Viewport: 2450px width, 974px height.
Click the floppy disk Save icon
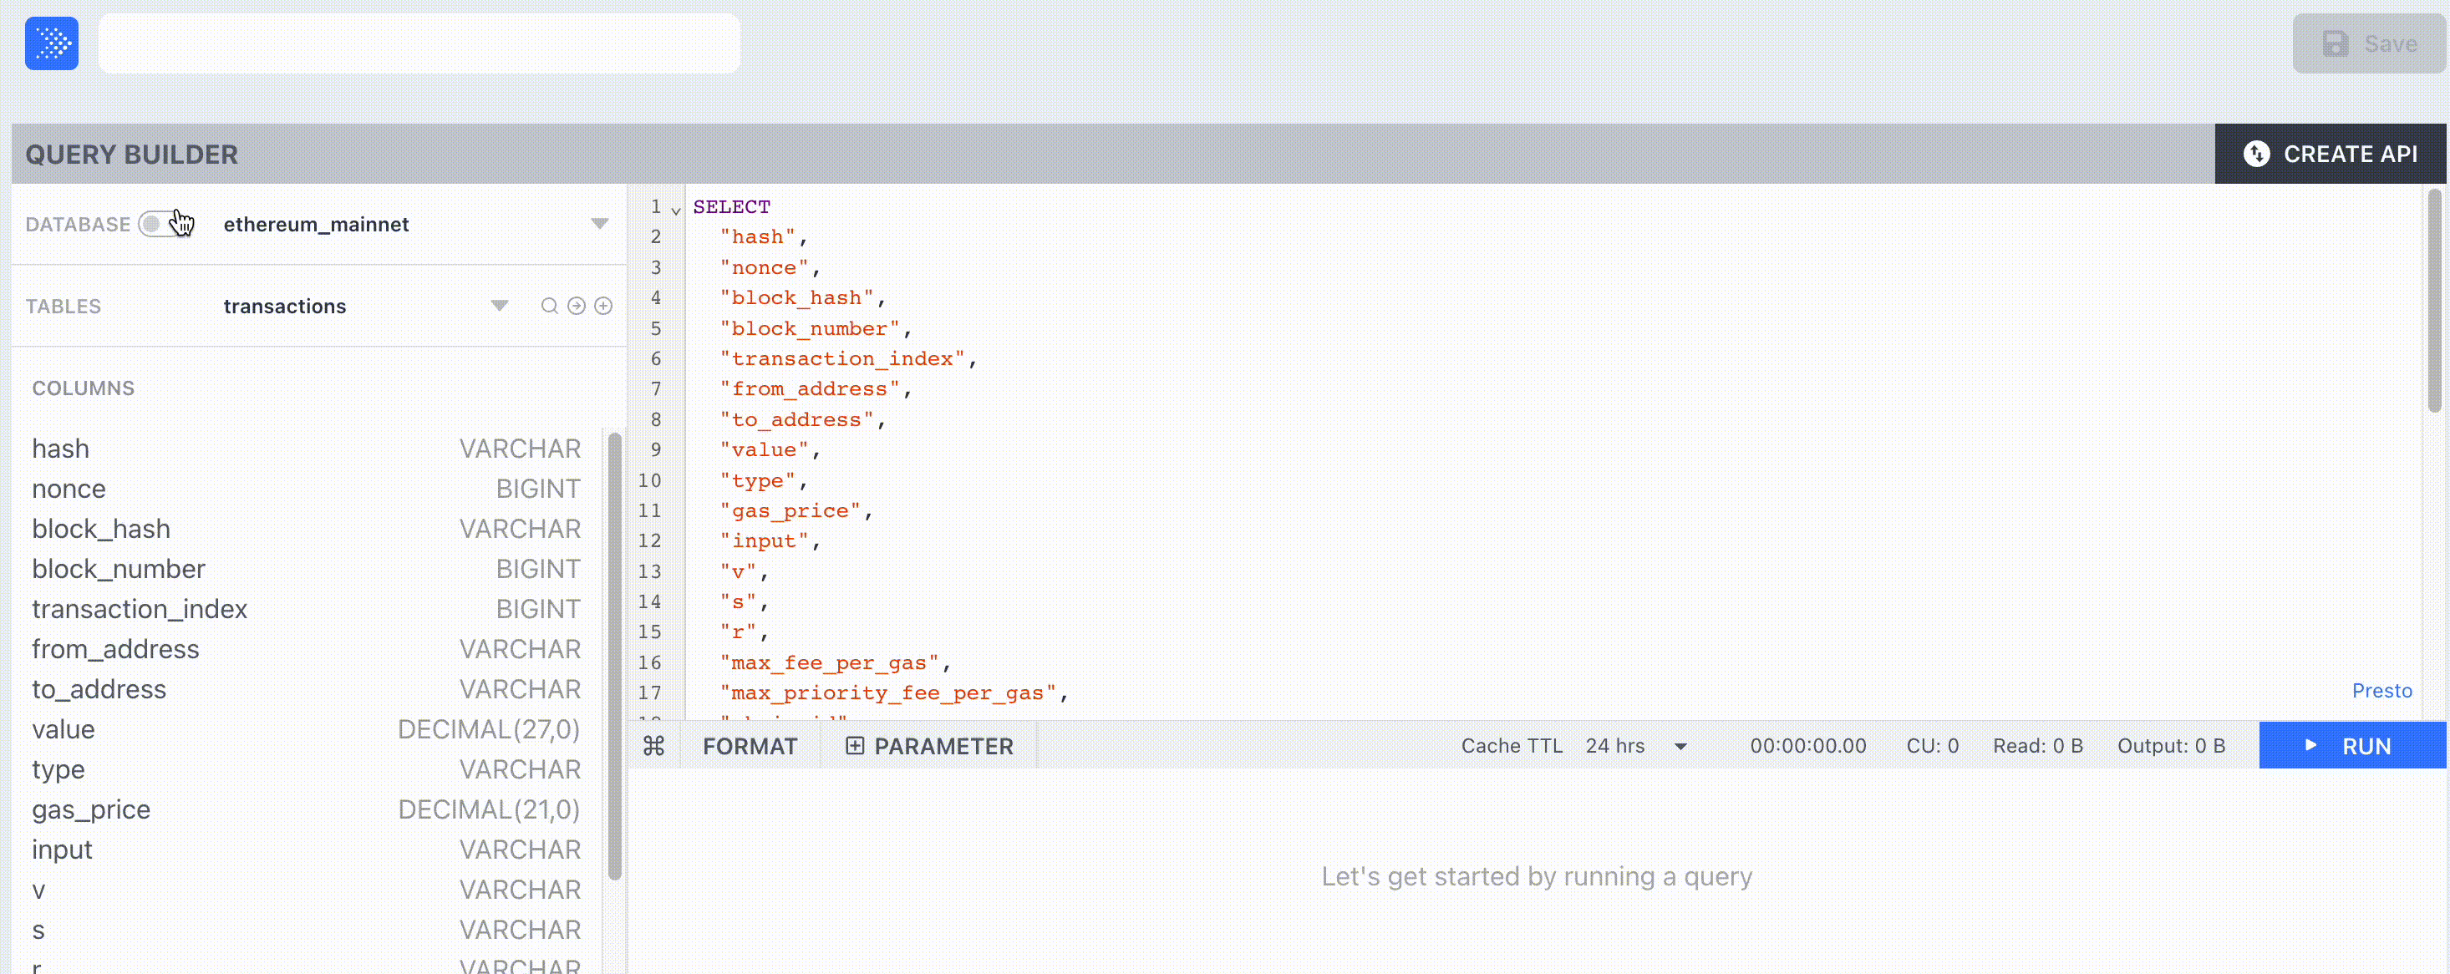[x=2335, y=43]
